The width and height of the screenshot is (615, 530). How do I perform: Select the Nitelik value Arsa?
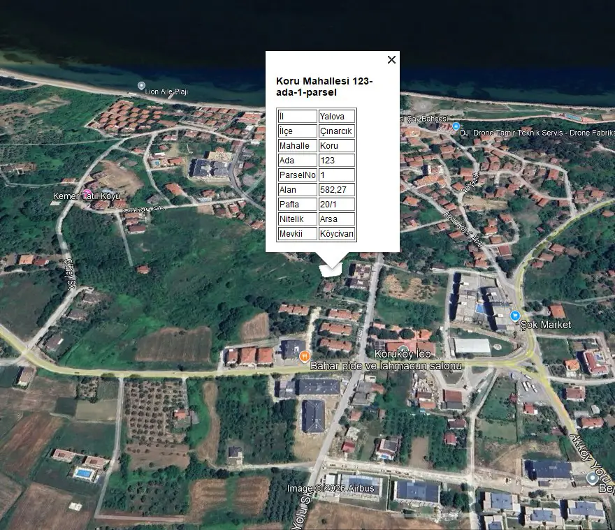click(337, 219)
